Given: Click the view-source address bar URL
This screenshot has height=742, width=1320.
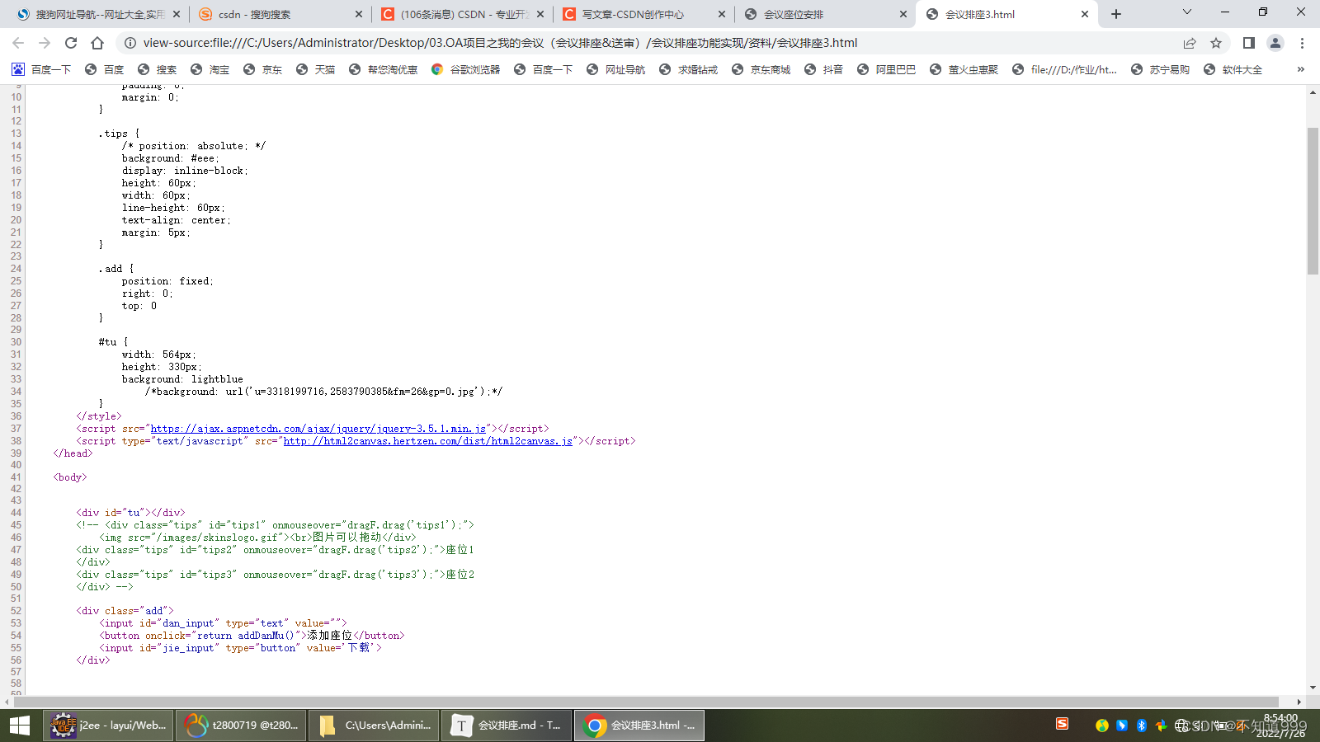Looking at the screenshot, I should tap(500, 43).
